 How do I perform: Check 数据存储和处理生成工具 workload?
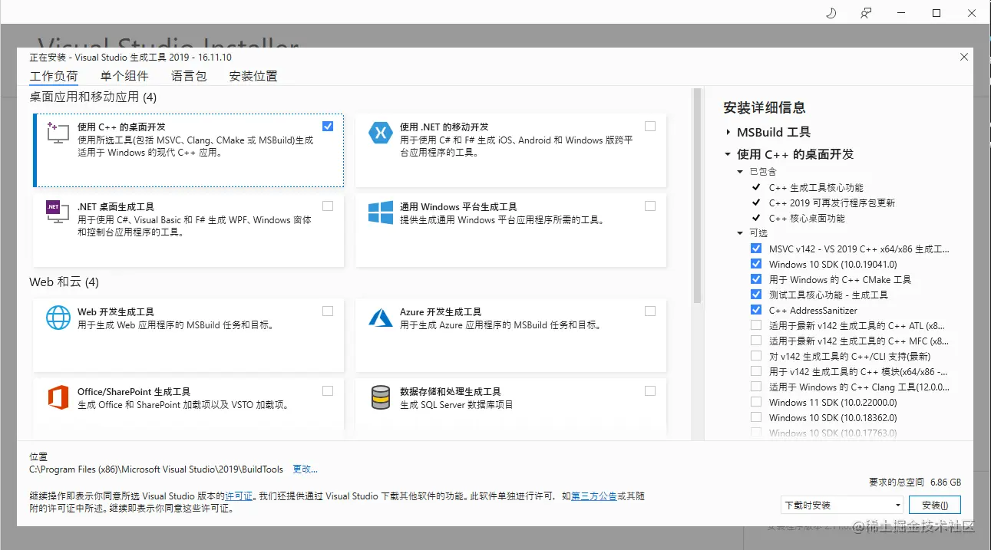coord(650,390)
